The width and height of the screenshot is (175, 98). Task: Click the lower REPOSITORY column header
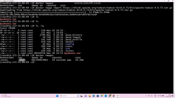click(x=7, y=58)
